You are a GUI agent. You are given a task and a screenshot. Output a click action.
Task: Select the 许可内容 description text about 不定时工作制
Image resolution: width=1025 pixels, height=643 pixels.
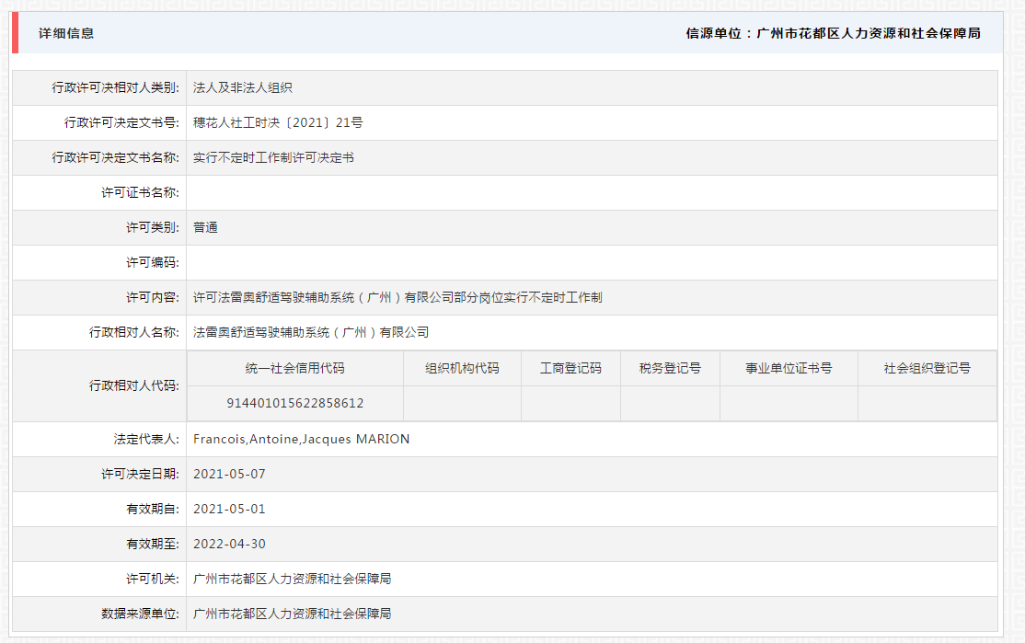pyautogui.click(x=397, y=297)
